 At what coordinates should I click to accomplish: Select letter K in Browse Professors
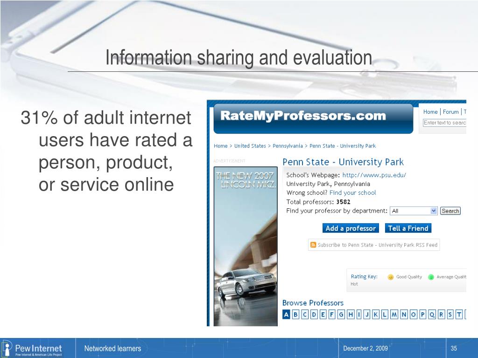tap(376, 315)
